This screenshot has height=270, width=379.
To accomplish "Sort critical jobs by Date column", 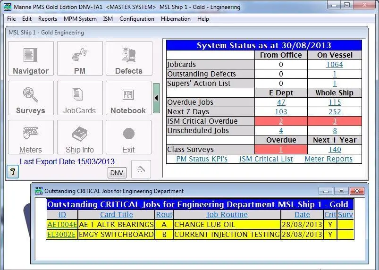I will click(x=302, y=214).
